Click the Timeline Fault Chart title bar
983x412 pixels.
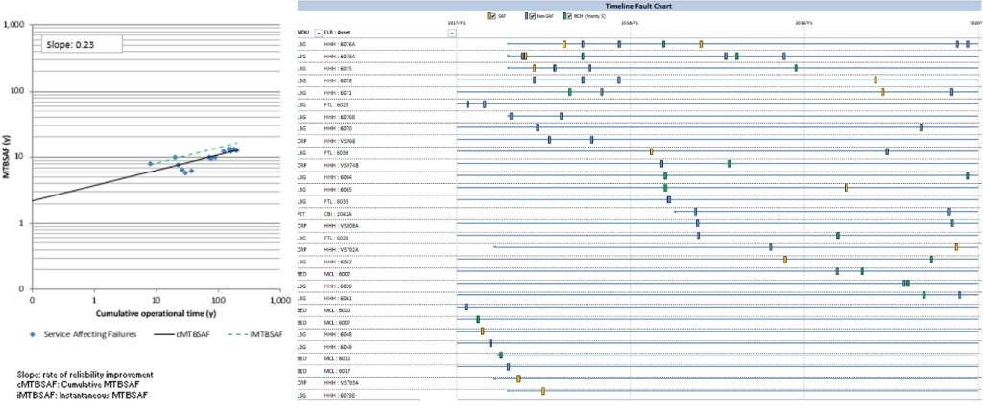(637, 6)
